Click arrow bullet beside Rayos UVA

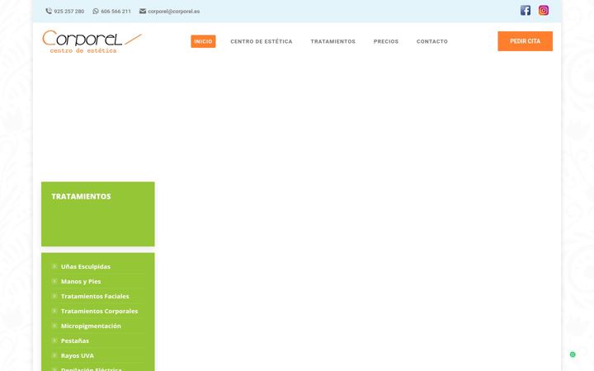click(54, 355)
